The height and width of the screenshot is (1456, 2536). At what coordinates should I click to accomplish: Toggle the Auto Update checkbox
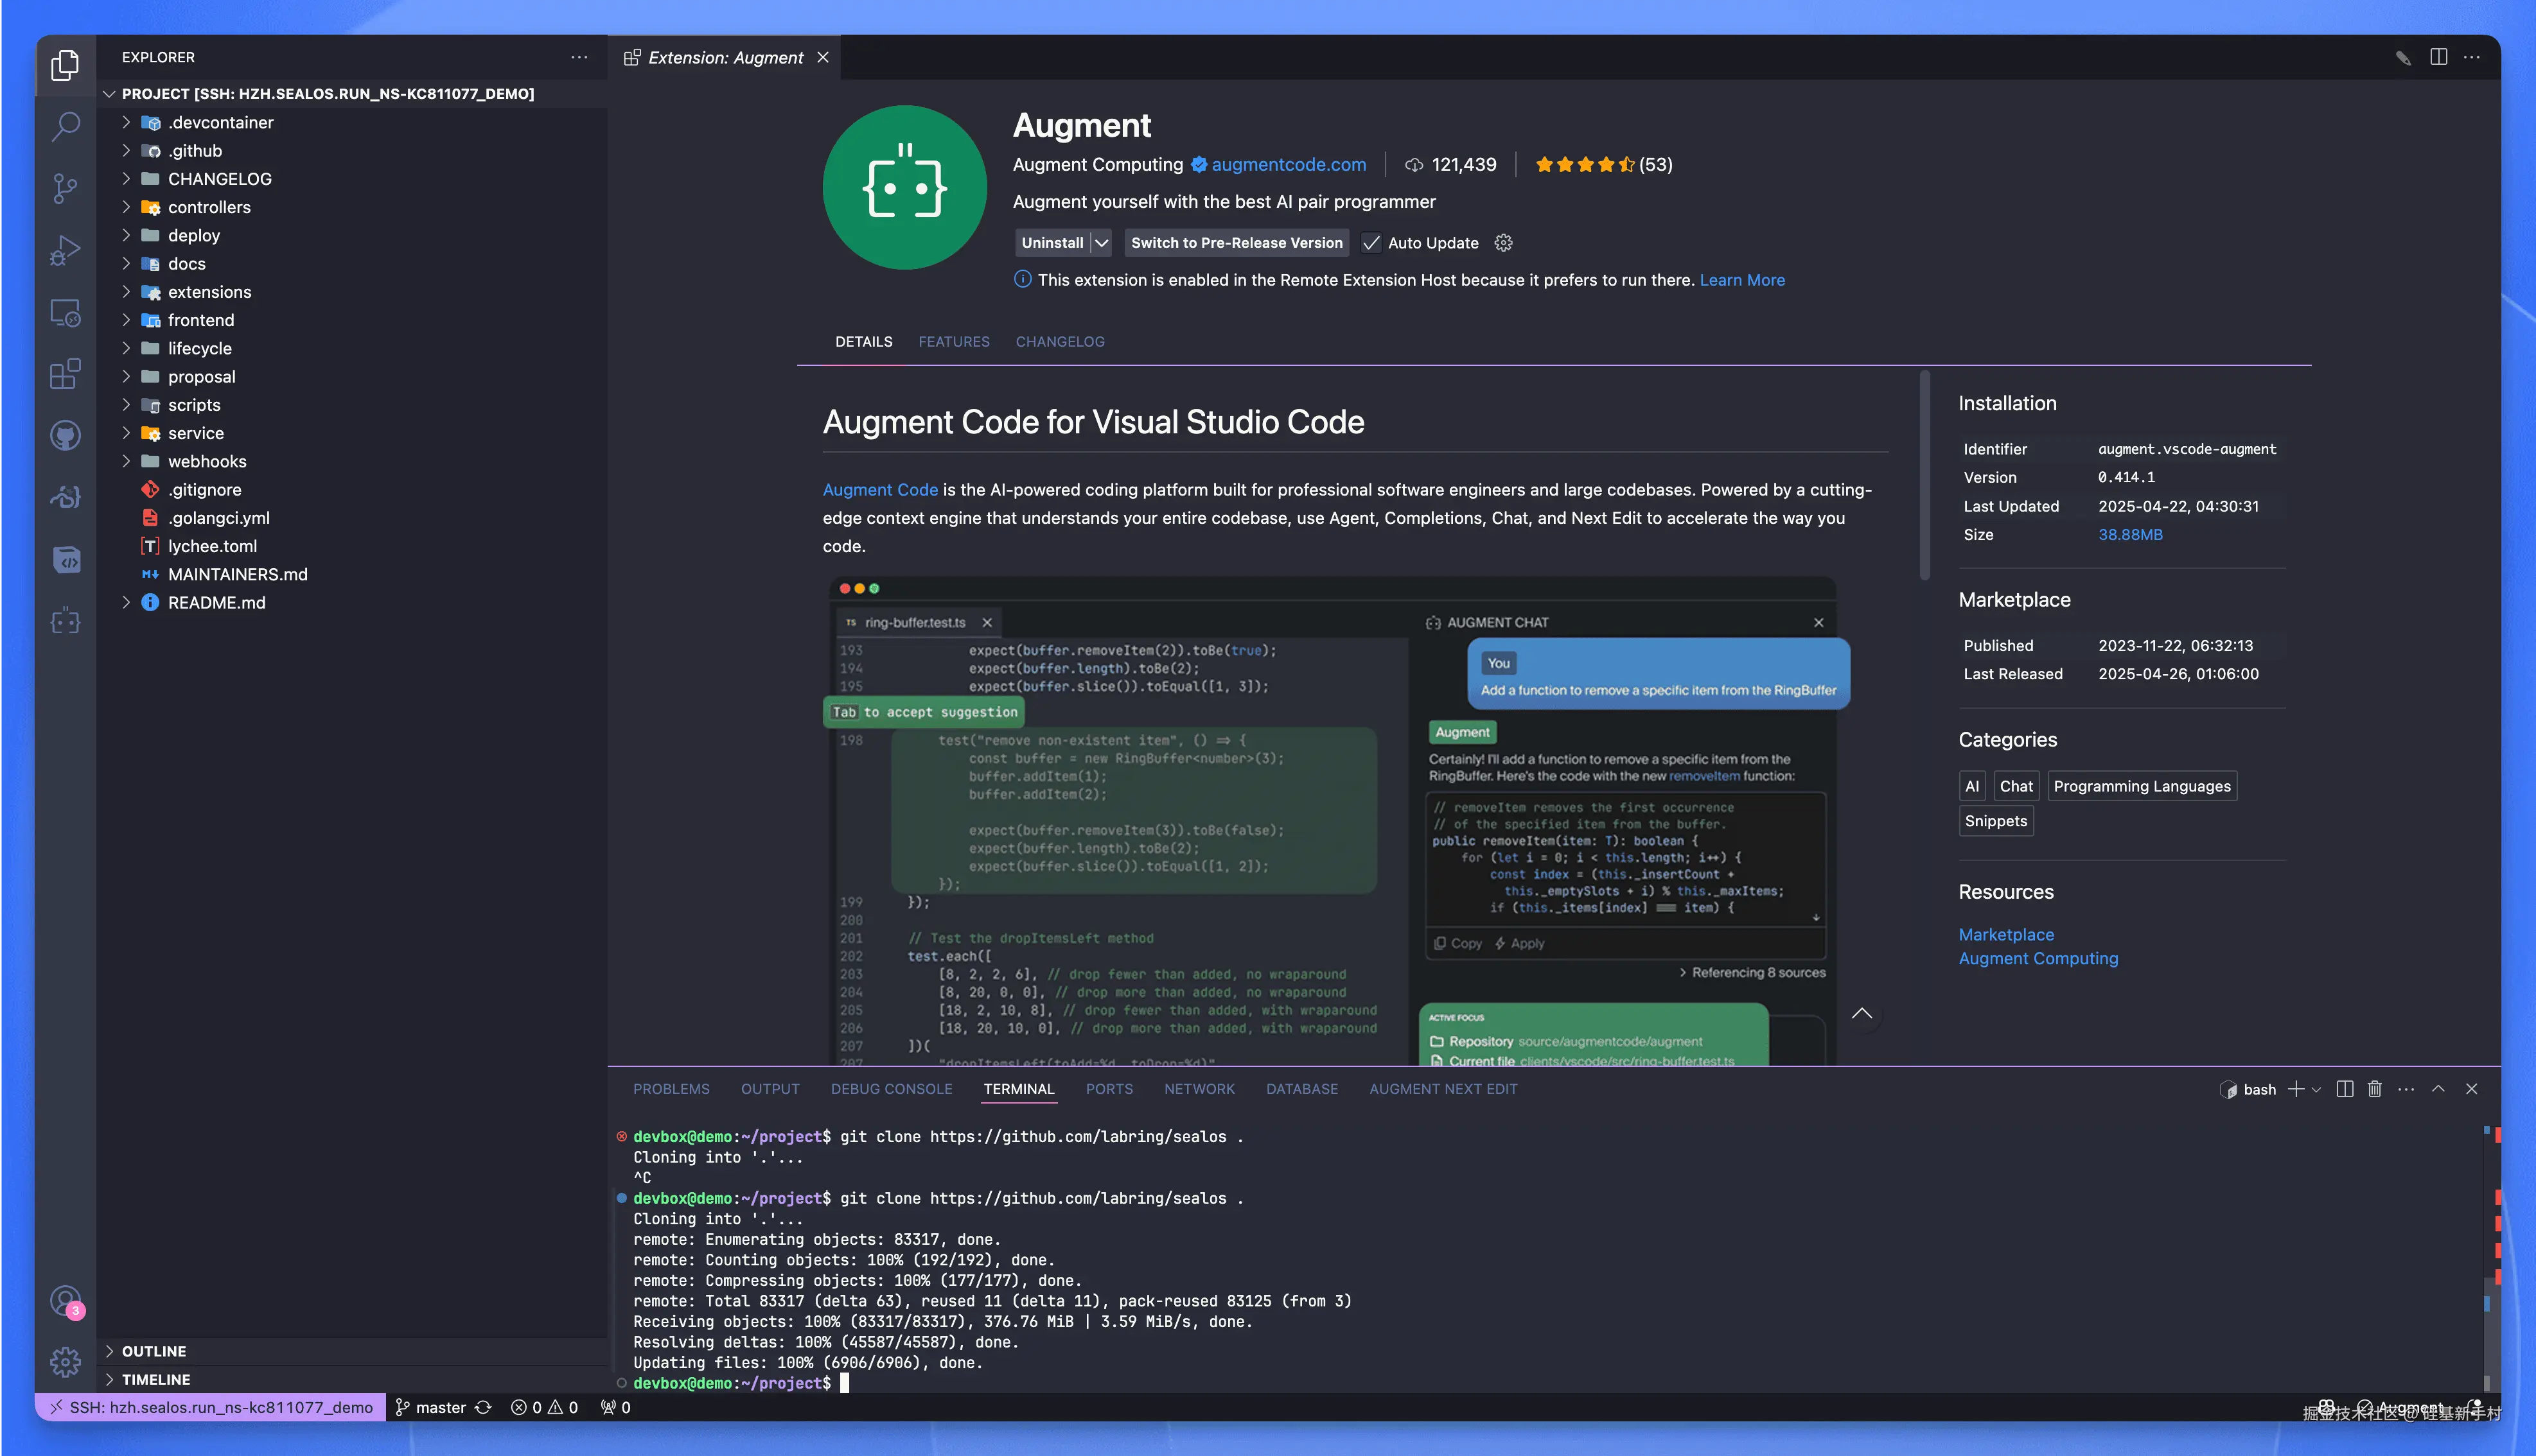pyautogui.click(x=1371, y=243)
